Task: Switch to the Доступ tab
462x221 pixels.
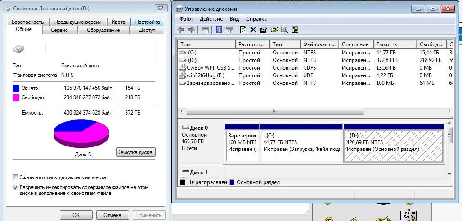Action: tap(147, 30)
